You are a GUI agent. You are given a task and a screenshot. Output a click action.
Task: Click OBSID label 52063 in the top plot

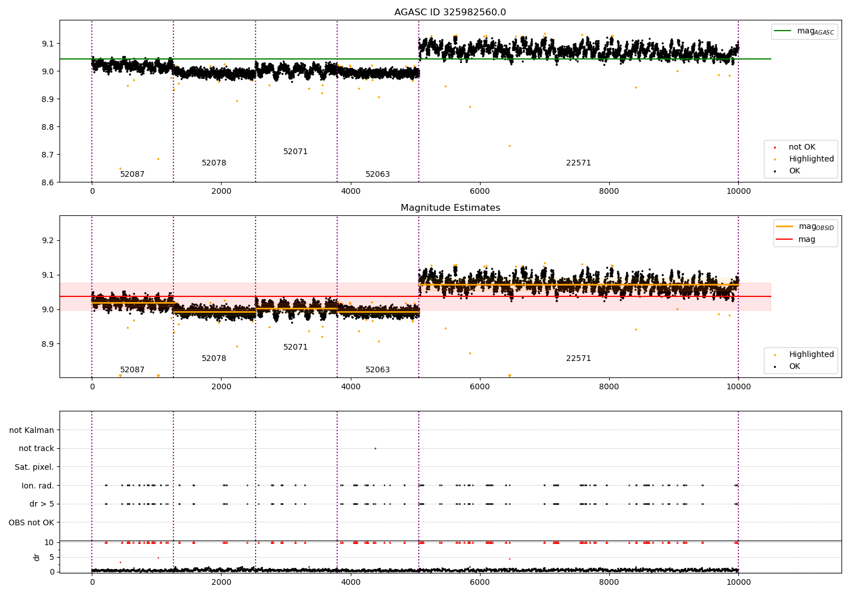tap(377, 175)
